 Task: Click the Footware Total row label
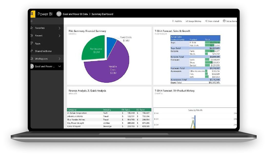point(177,68)
